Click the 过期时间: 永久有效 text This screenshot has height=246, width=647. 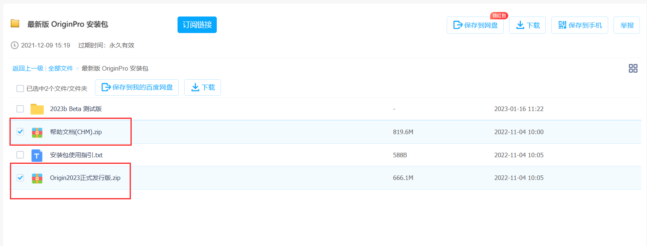point(106,45)
